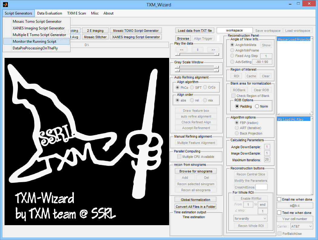Image resolution: width=318 pixels, height=240 pixels.
Task: Click XANES Imaging Script Generator toolbar button
Action: 136,37
